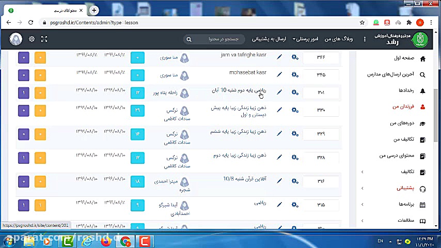This screenshot has width=441, height=248.
Task: Expand the پشتیبانی sidebar section
Action: pos(363,188)
